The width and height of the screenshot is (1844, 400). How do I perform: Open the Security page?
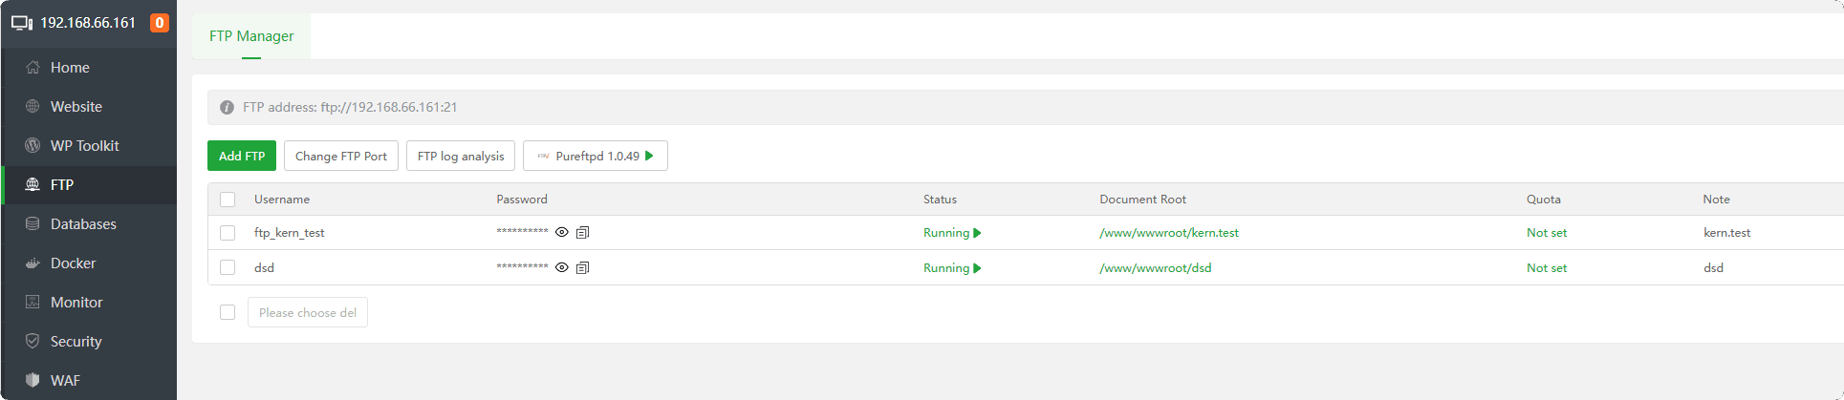[76, 342]
